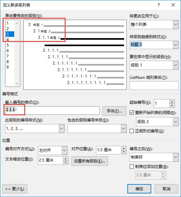This screenshot has width=181, height=197.
Task: Open 此级别的编号样式 dropdown
Action: coord(61,129)
